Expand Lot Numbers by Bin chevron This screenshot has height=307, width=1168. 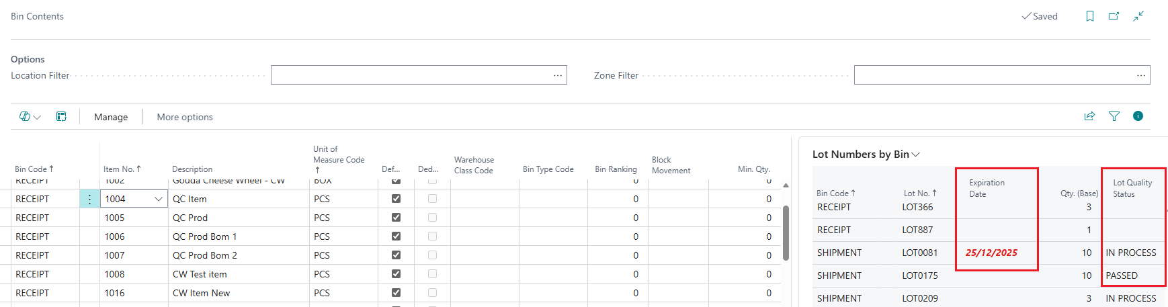coord(915,155)
